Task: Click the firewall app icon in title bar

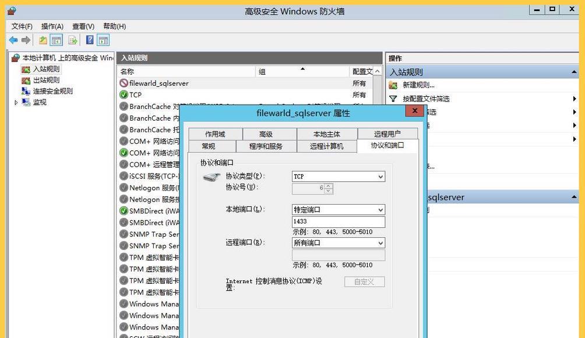Action: [12, 11]
